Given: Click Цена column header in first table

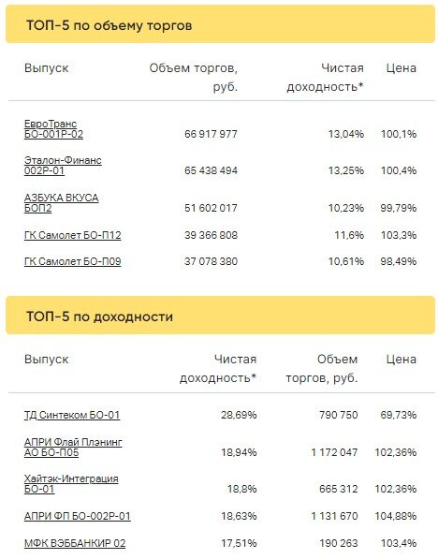Looking at the screenshot, I should click(x=401, y=68).
